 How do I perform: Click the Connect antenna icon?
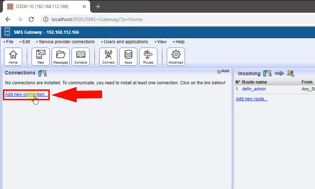click(x=108, y=57)
